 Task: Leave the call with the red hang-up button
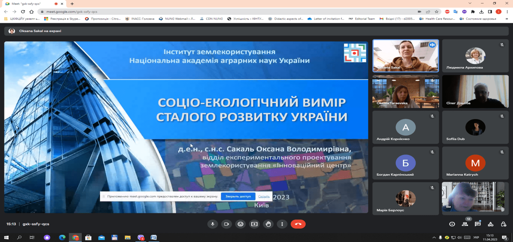[x=298, y=224]
